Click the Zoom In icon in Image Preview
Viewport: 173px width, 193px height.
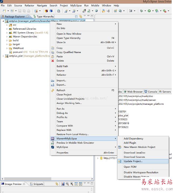coord(72,184)
